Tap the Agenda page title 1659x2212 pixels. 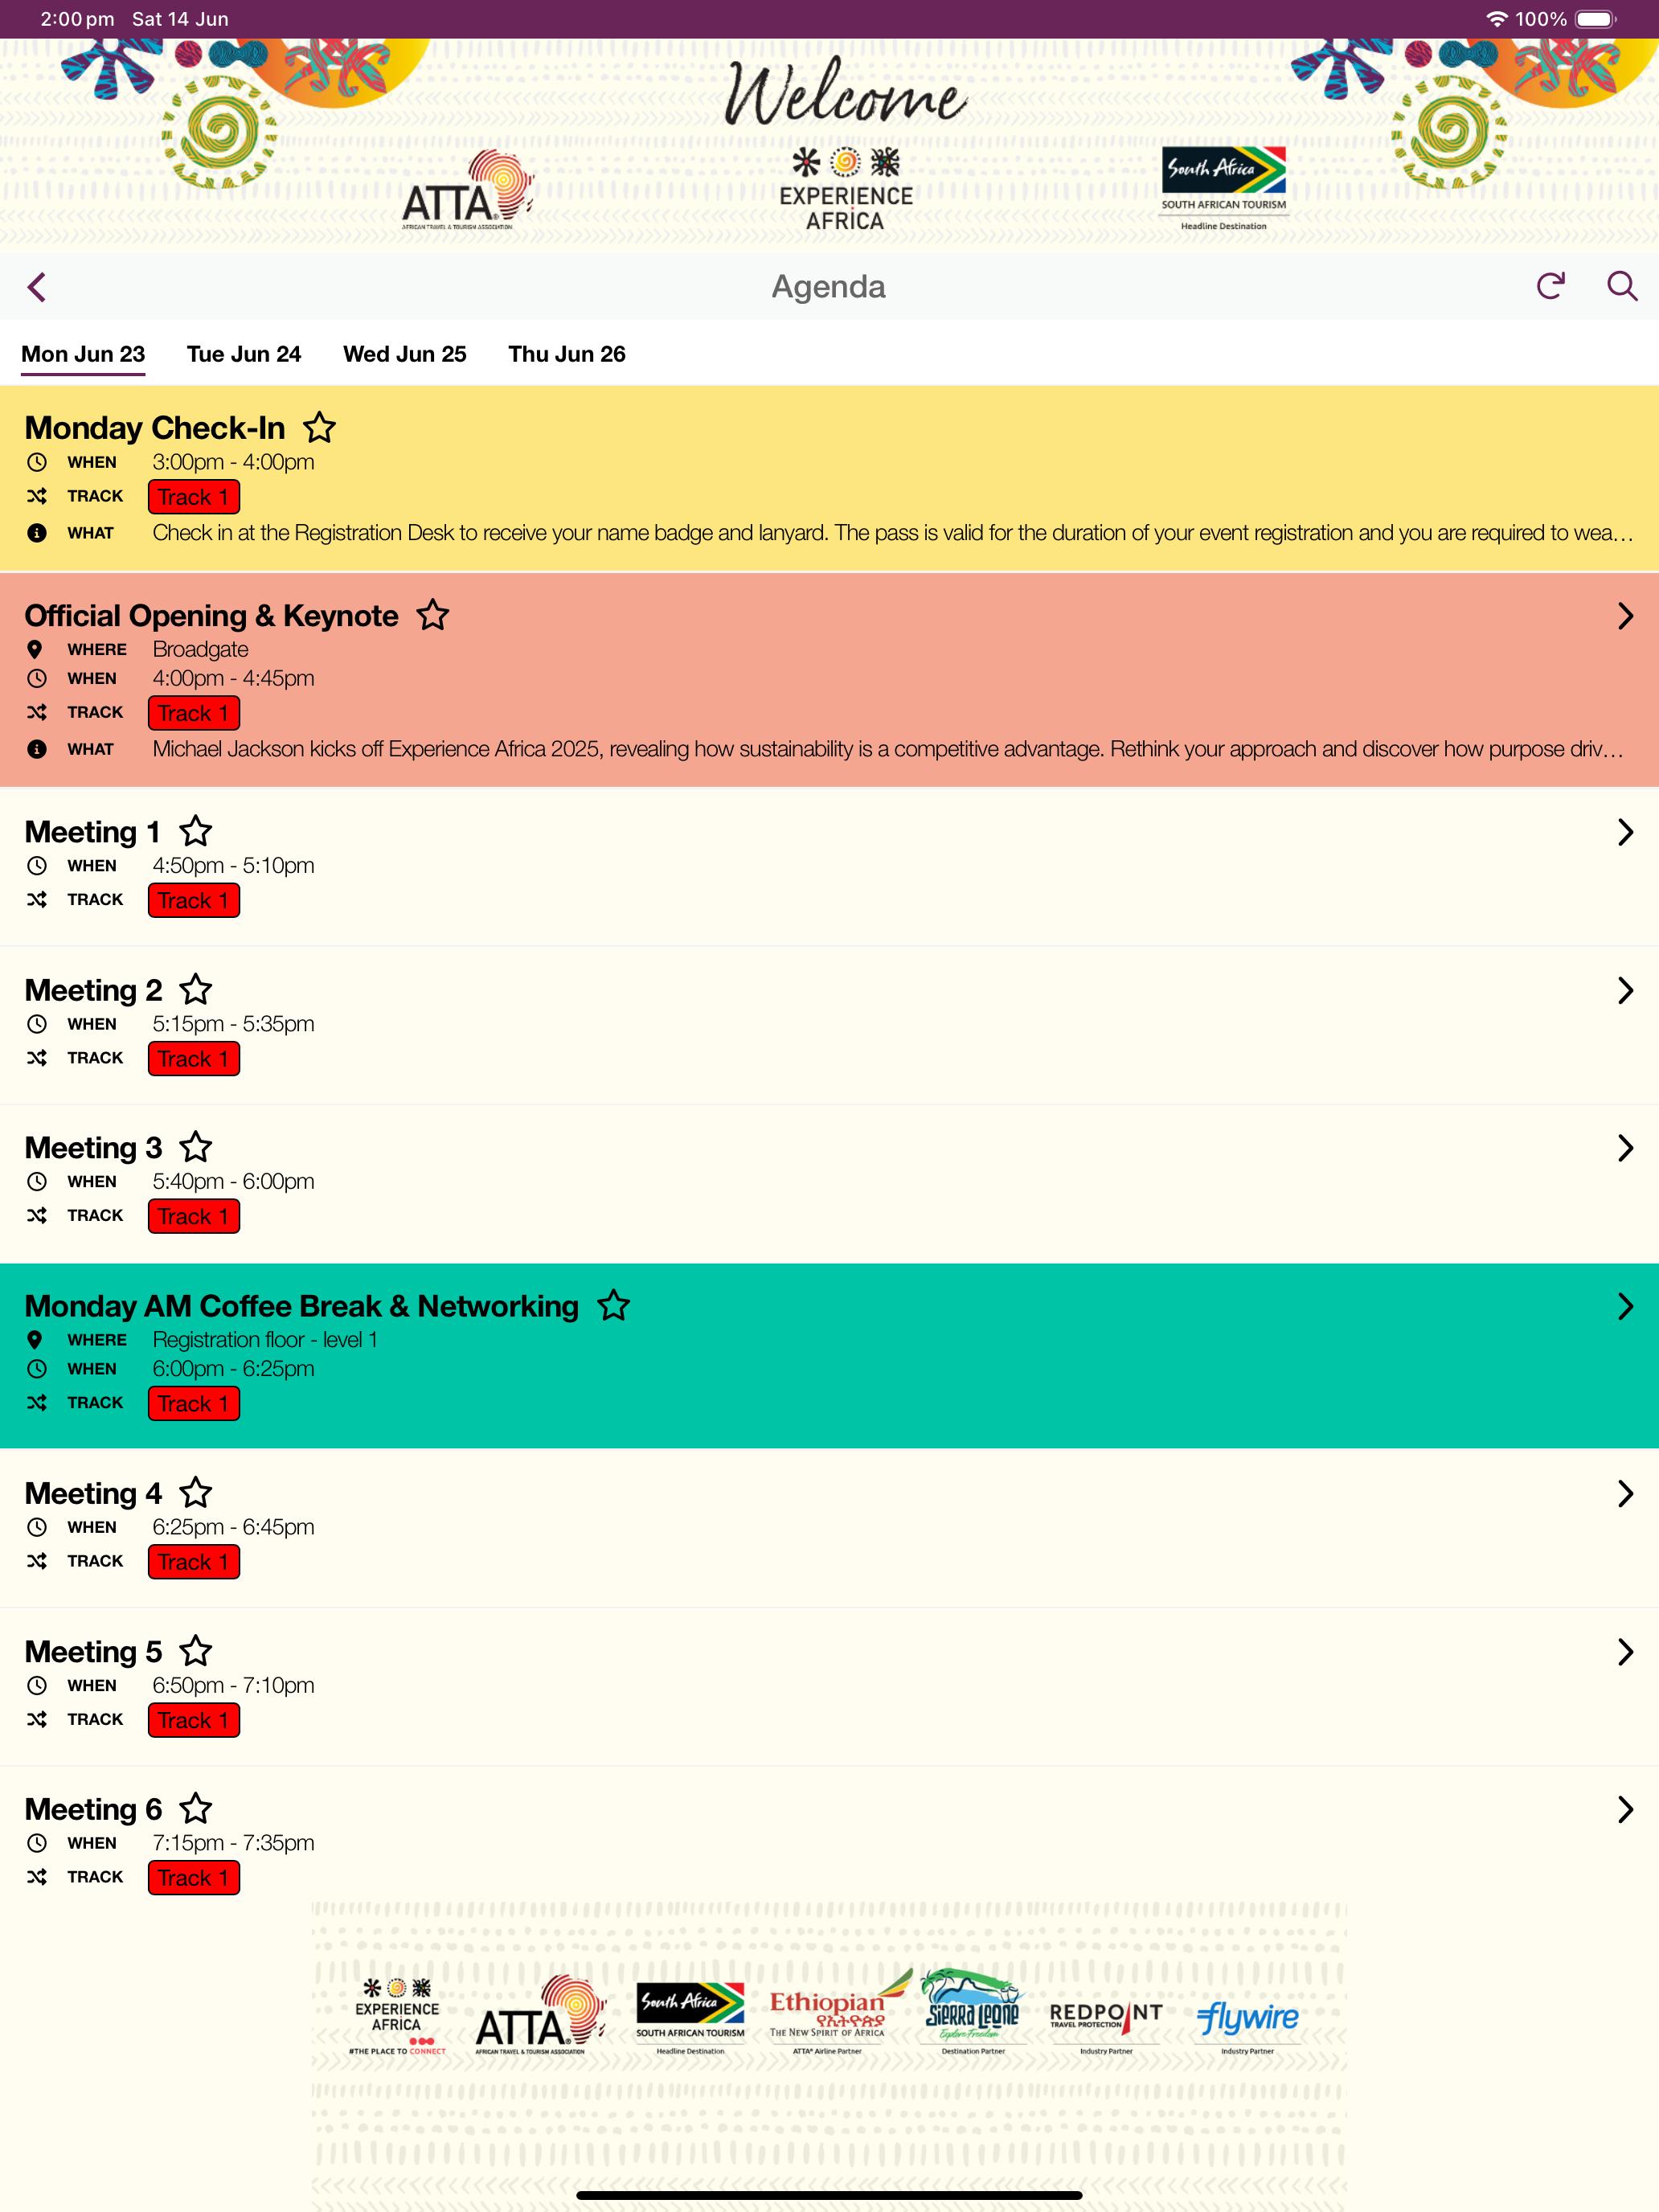(829, 287)
